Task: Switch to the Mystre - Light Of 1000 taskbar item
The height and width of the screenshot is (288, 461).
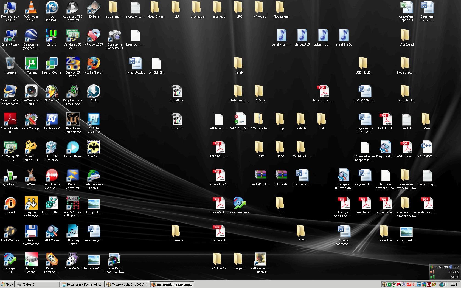Action: point(127,284)
